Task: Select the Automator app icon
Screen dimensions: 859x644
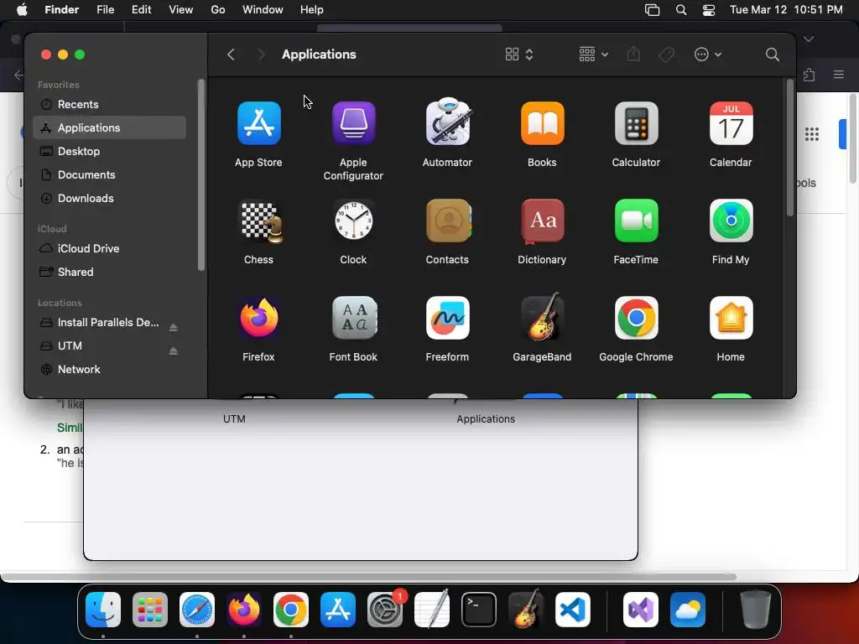Action: pos(448,122)
